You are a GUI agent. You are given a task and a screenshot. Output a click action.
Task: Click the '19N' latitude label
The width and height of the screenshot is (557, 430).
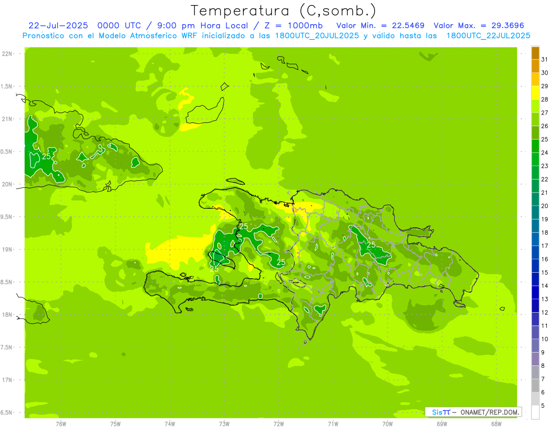7,249
